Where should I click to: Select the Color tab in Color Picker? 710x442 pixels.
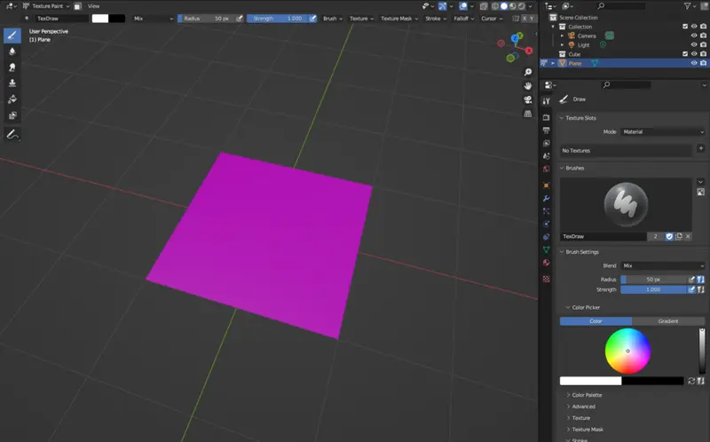(x=596, y=321)
